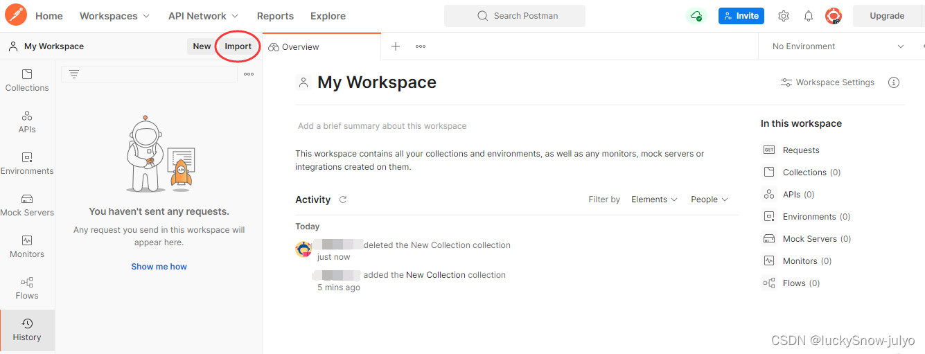Image resolution: width=925 pixels, height=354 pixels.
Task: Open the Mock Servers sidebar panel
Action: click(27, 205)
